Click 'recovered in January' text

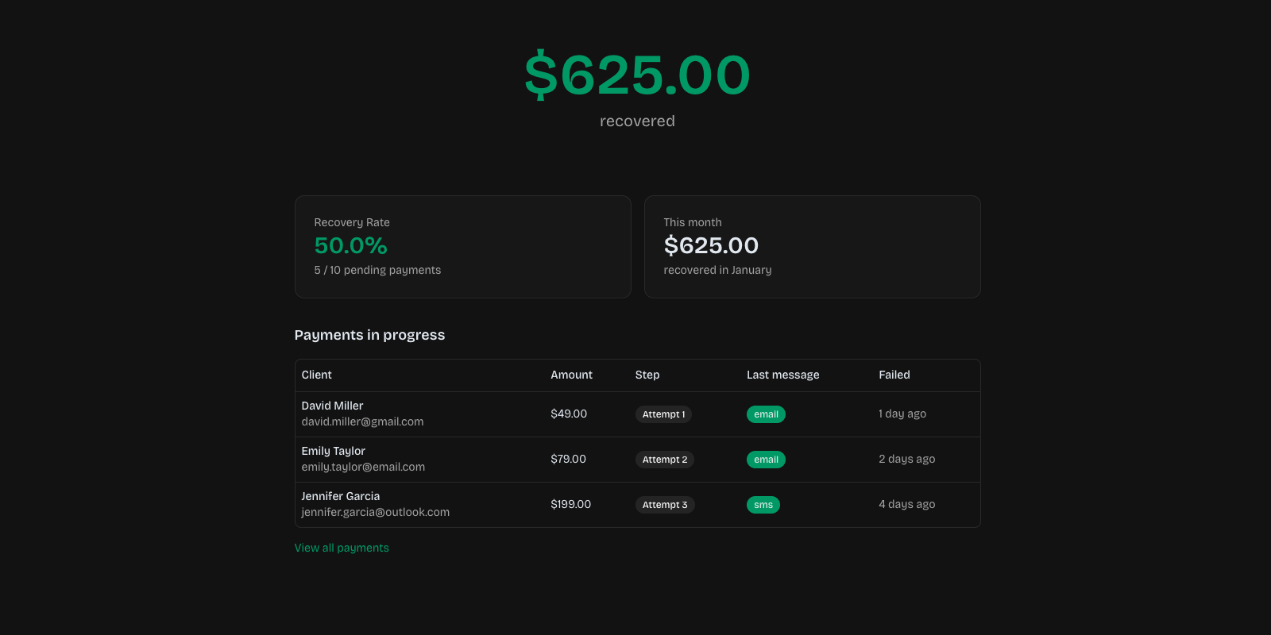pos(717,270)
